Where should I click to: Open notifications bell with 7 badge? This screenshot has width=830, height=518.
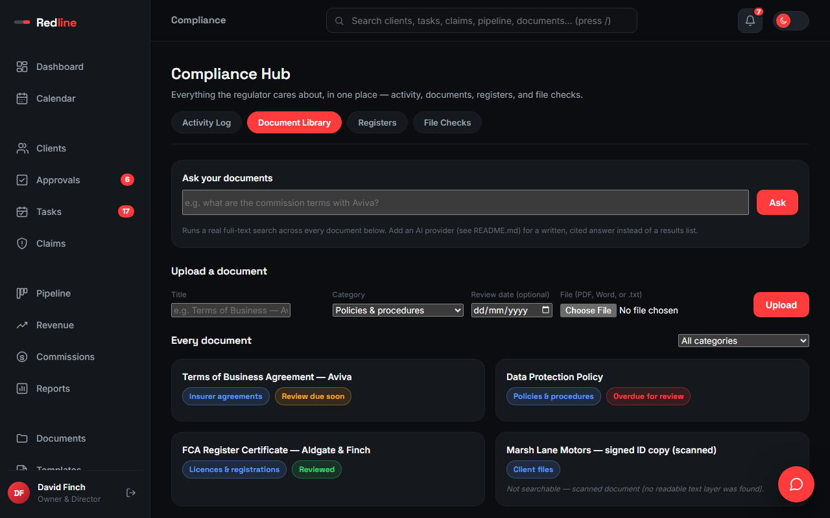750,21
